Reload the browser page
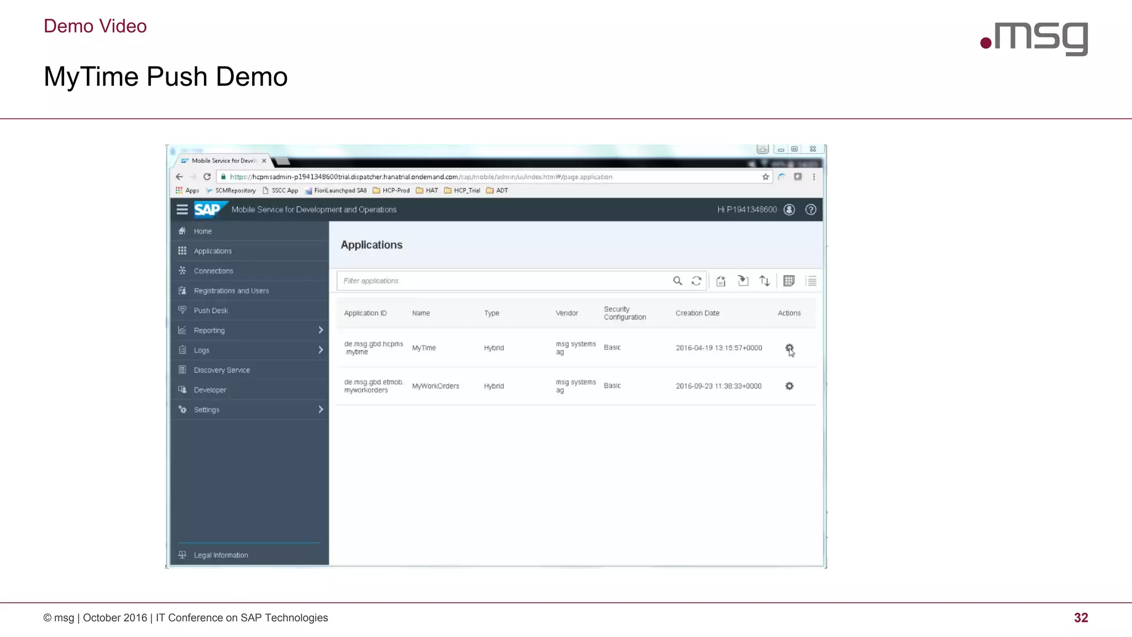The image size is (1132, 637). tap(207, 177)
